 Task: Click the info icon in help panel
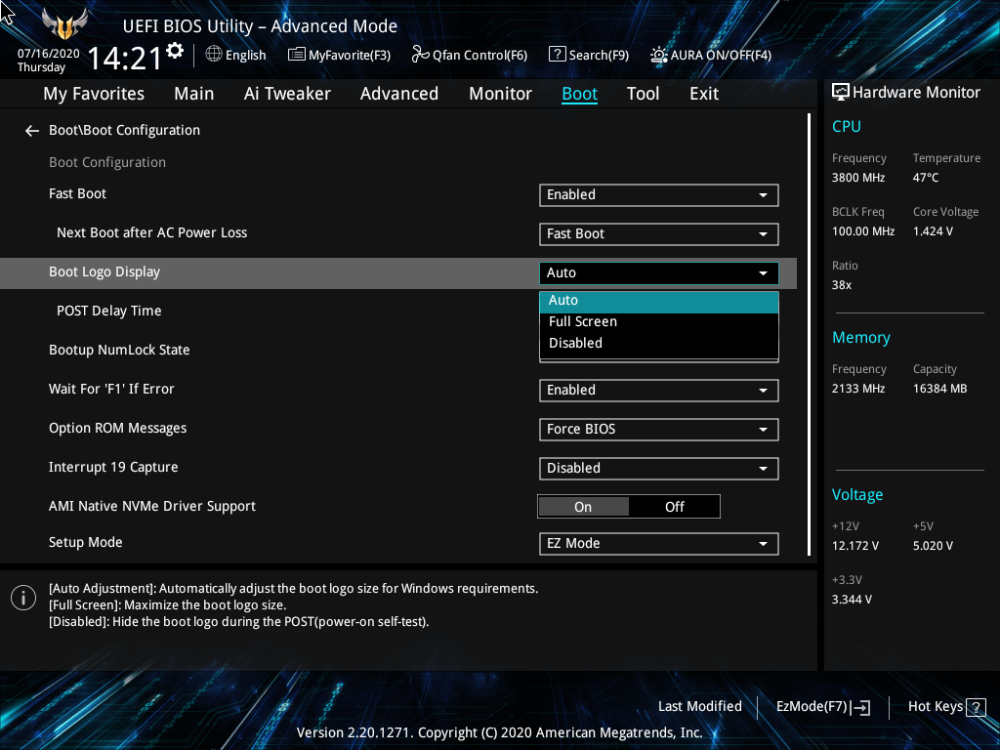point(23,598)
